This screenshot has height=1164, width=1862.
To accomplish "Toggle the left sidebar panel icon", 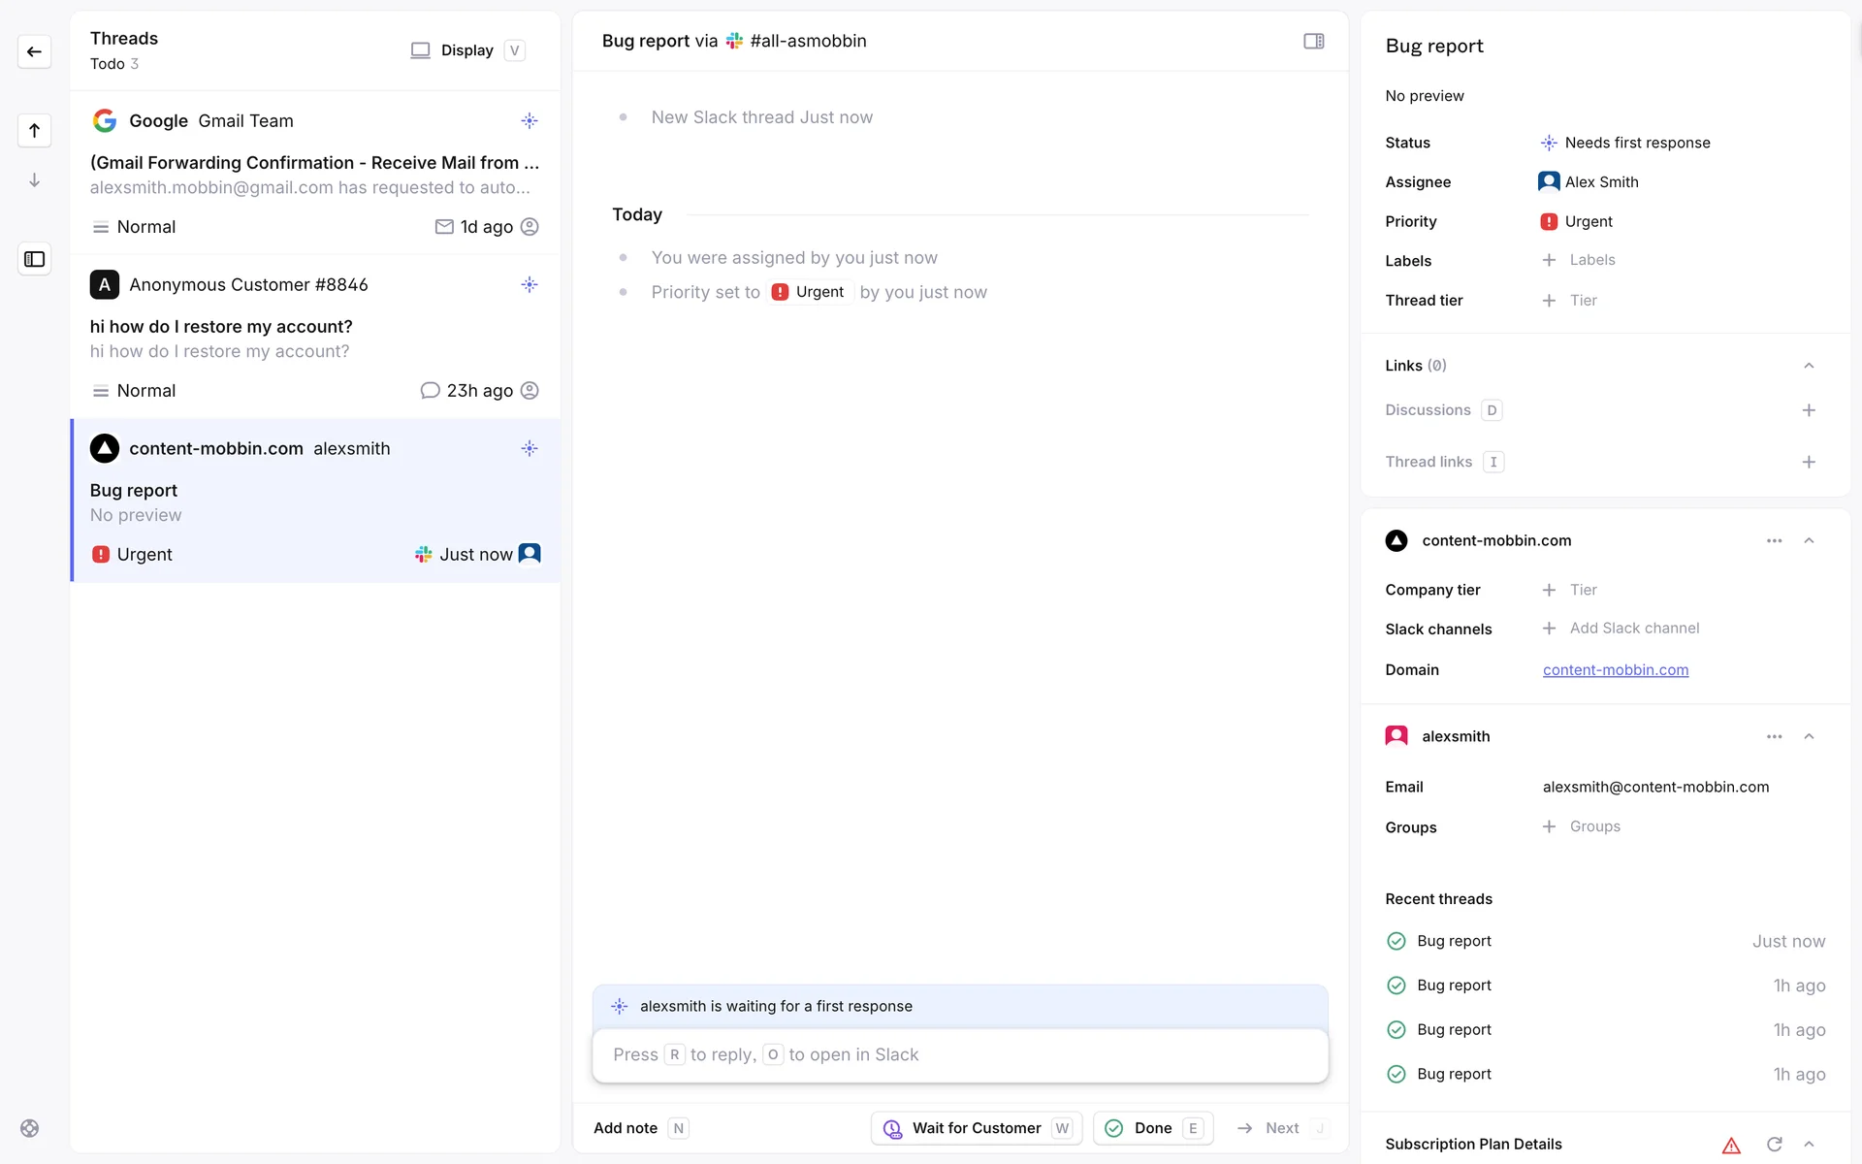I will (x=34, y=259).
